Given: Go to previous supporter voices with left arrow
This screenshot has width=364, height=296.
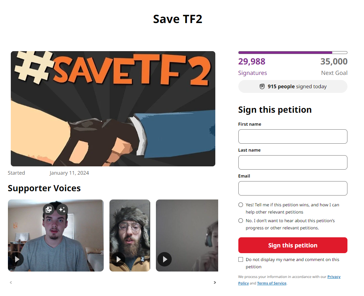Looking at the screenshot, I should pos(11,283).
